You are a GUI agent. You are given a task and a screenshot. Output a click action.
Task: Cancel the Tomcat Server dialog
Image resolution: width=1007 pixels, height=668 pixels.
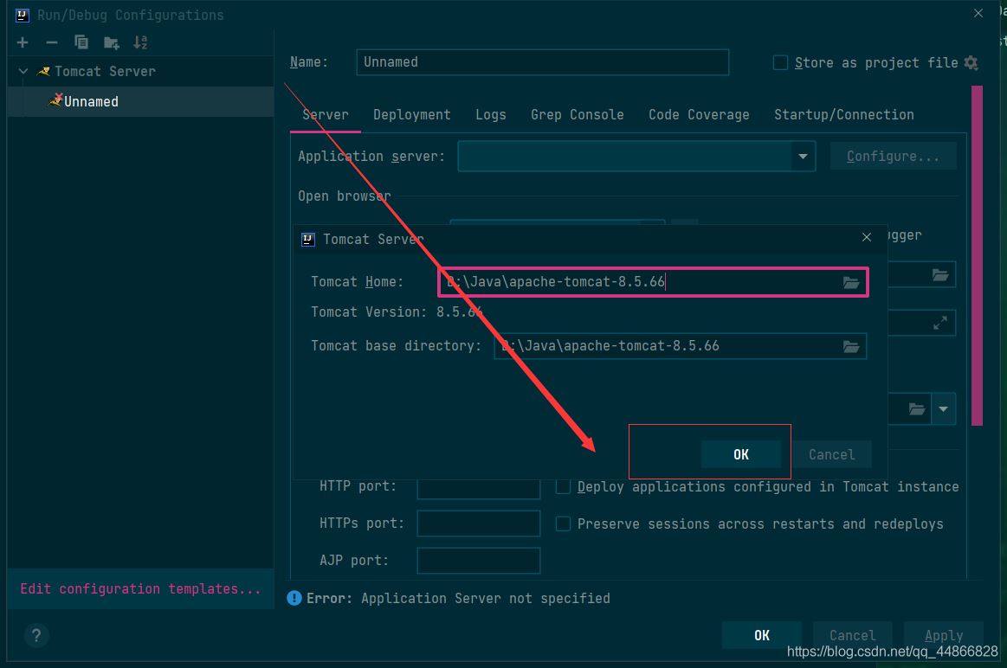click(832, 454)
